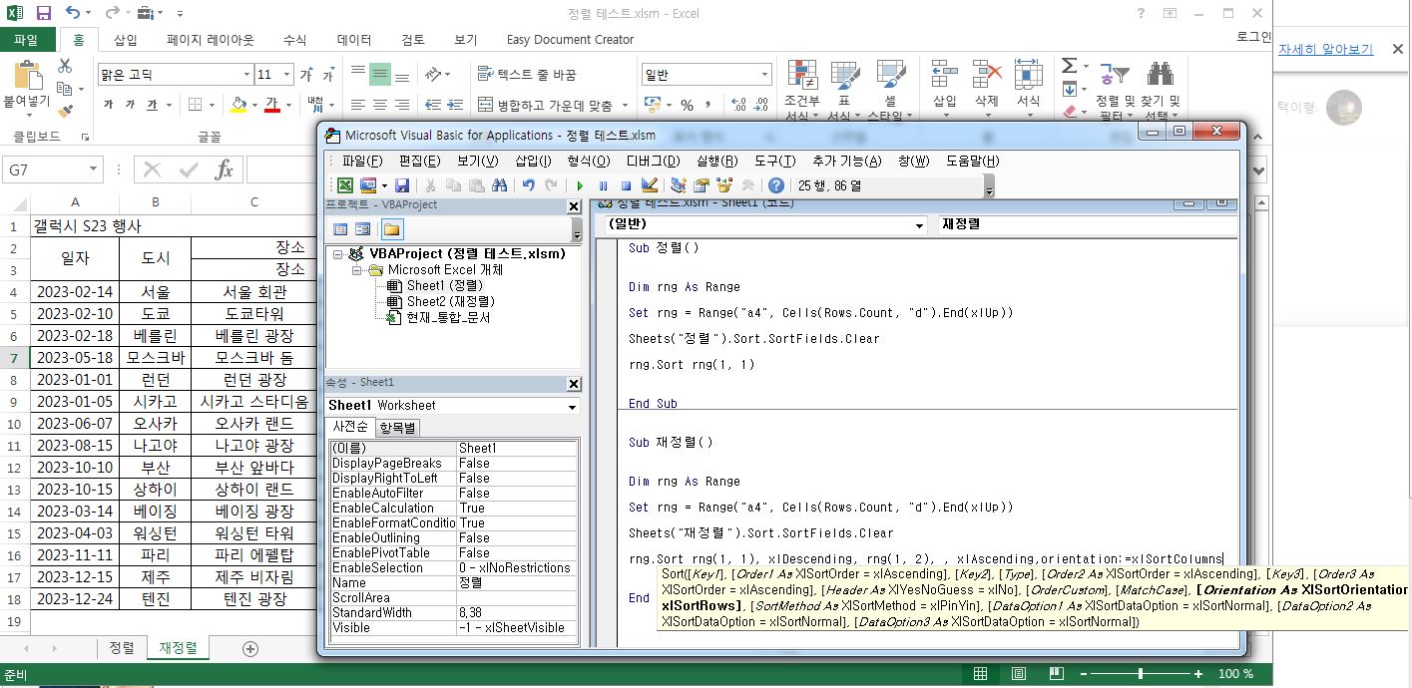Open the Object Browser from the toolbar
The image size is (1412, 688).
point(722,185)
